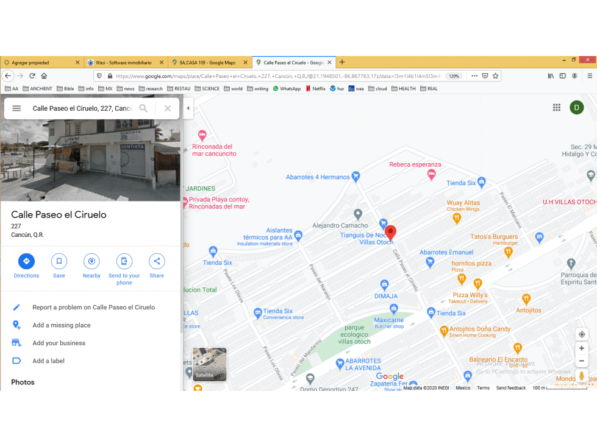Zoom out the map with minus
Screen dimensions: 597x447
[x=582, y=361]
